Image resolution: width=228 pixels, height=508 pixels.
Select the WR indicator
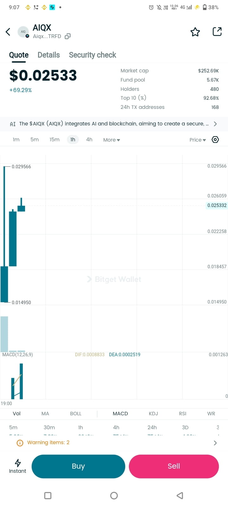click(x=211, y=414)
